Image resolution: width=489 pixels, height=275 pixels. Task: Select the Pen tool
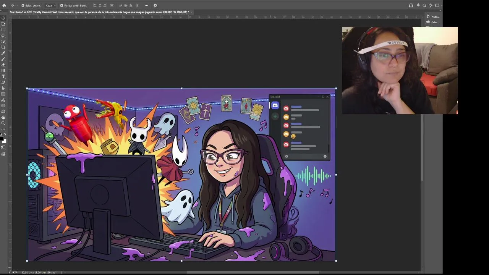pyautogui.click(x=3, y=82)
